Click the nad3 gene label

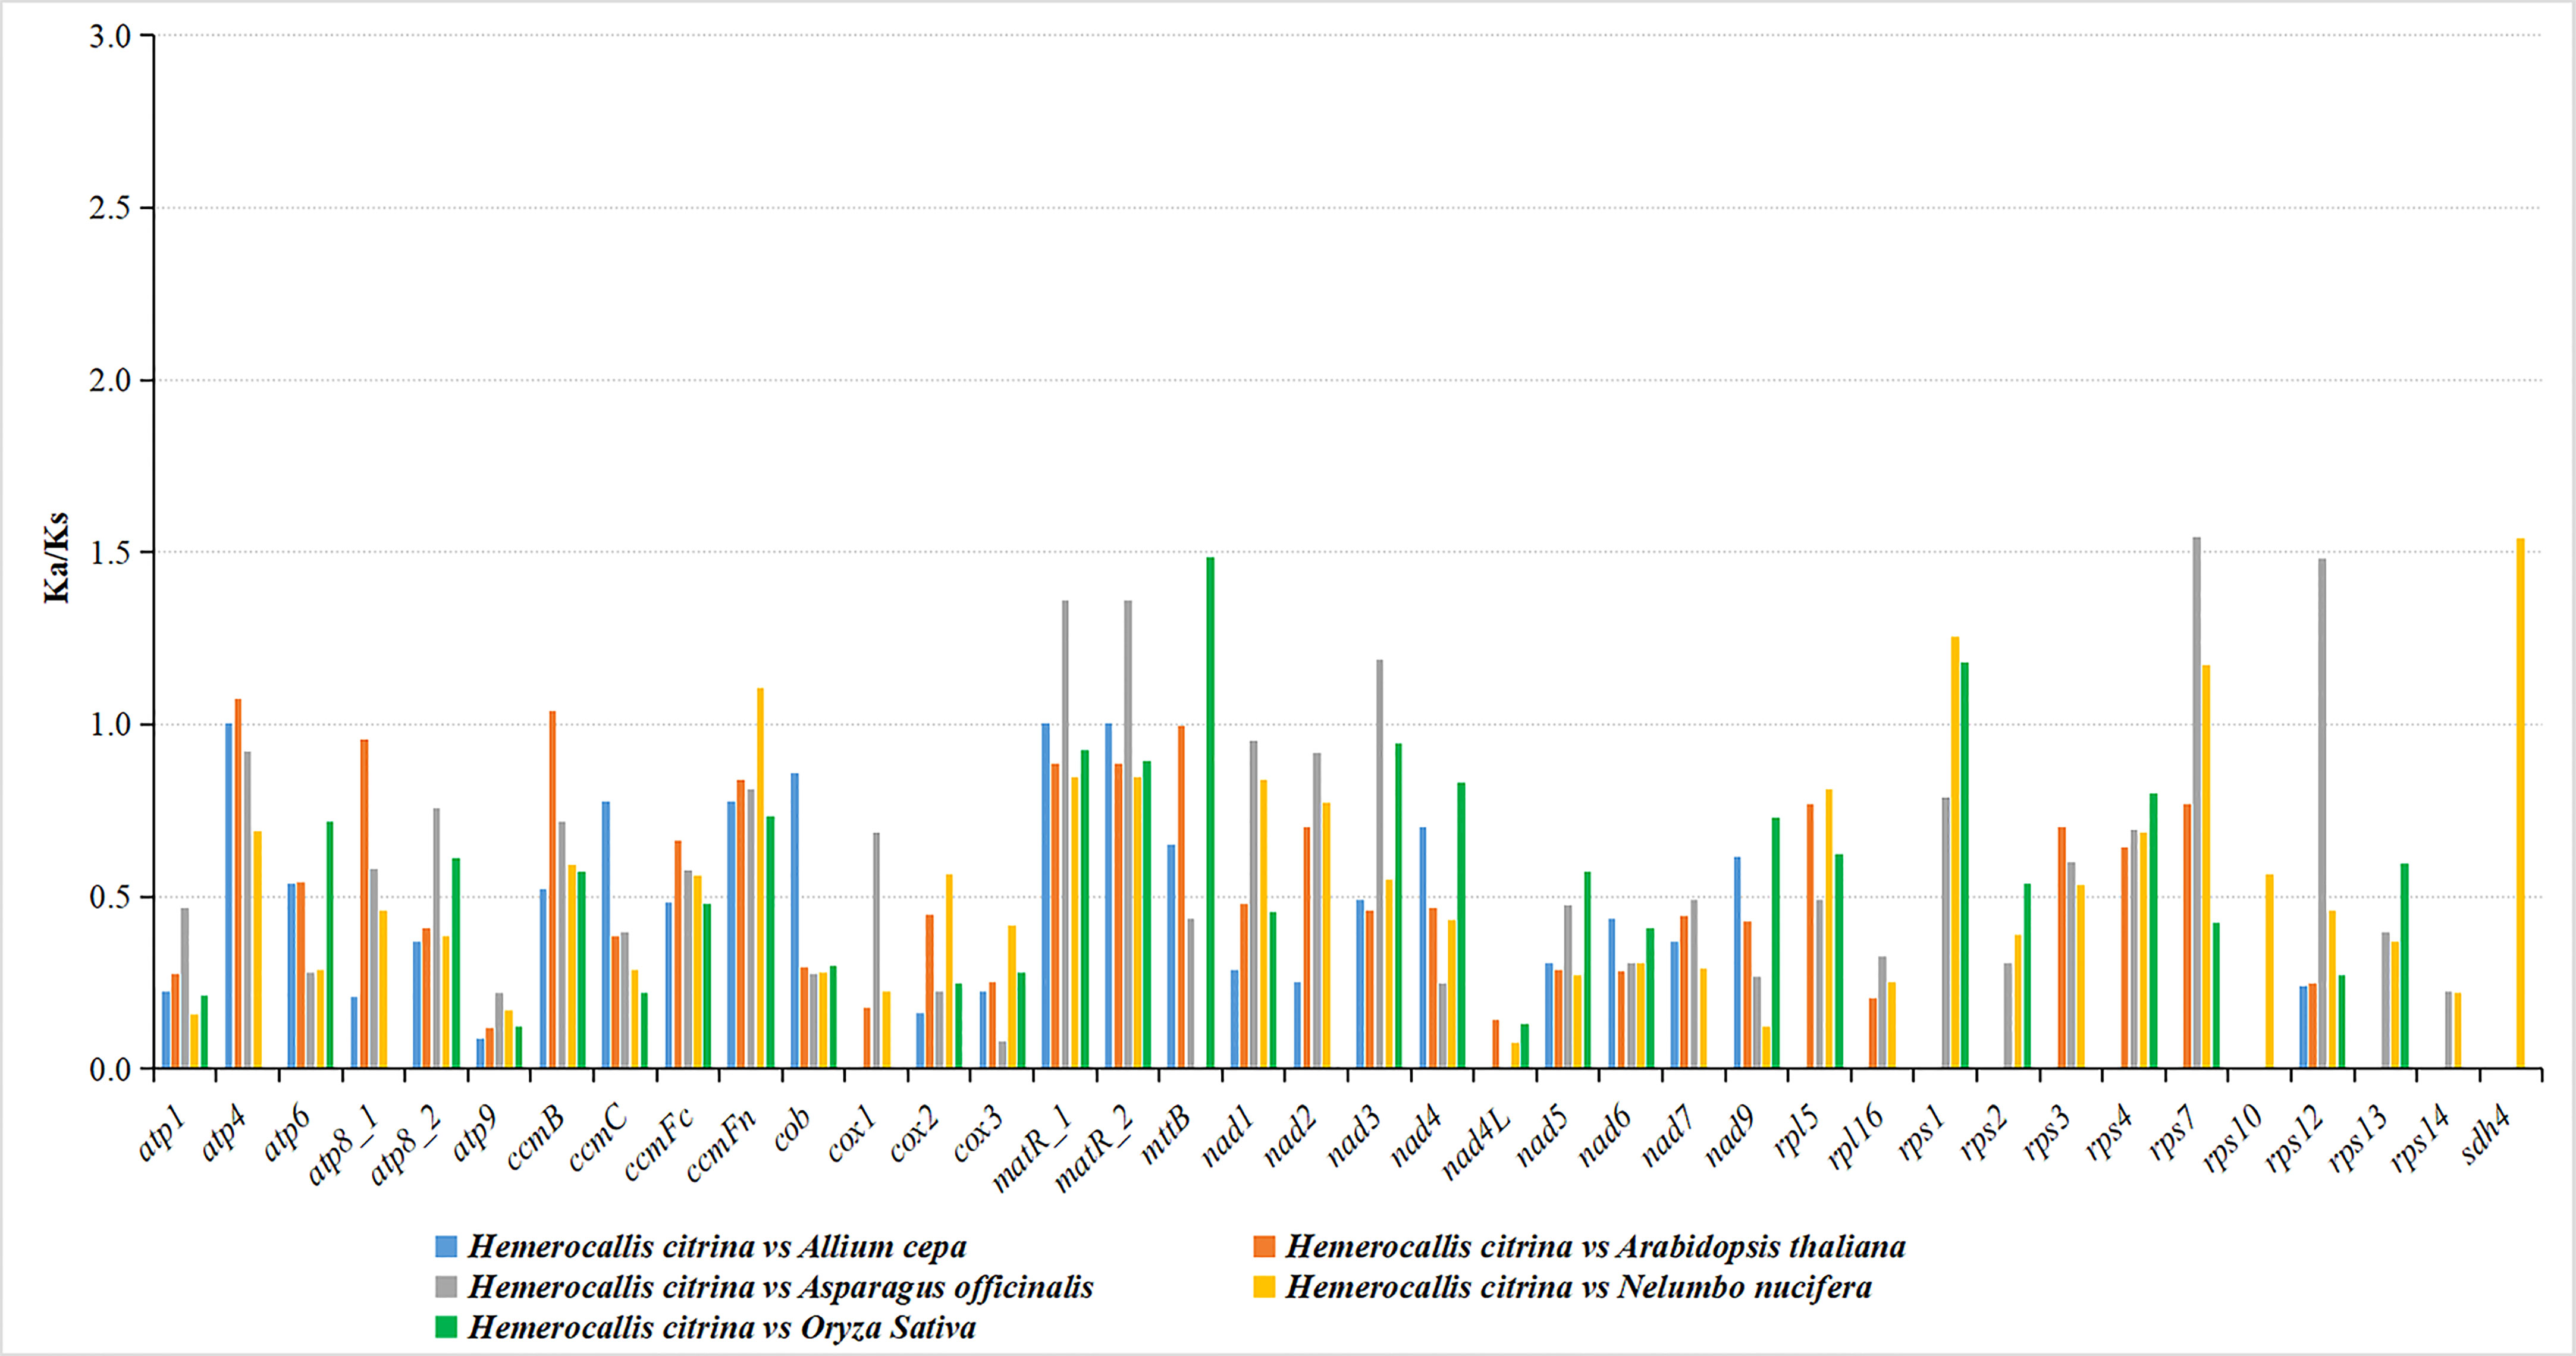[x=1354, y=1137]
